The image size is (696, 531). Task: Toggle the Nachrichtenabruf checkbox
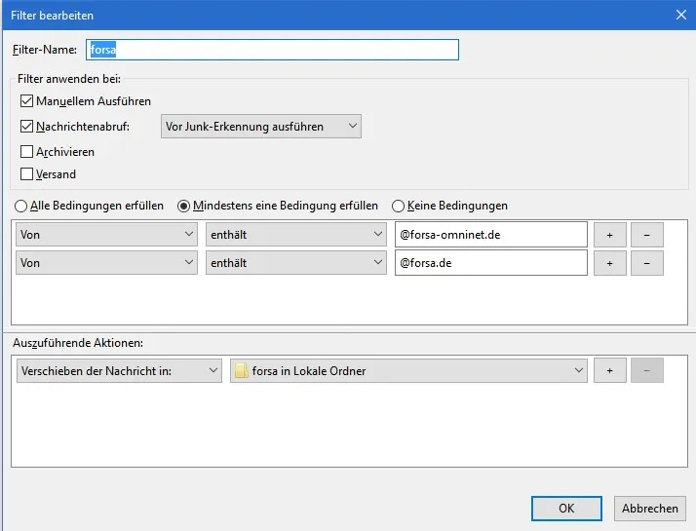26,127
